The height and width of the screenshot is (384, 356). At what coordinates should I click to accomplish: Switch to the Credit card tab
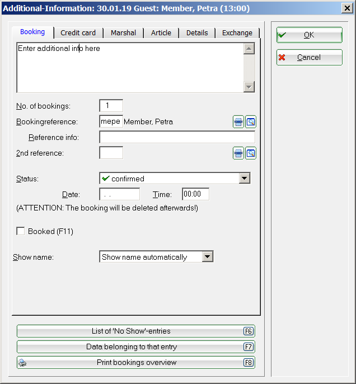(x=78, y=33)
